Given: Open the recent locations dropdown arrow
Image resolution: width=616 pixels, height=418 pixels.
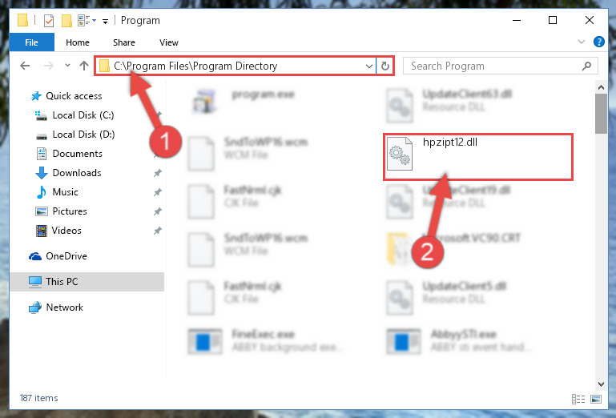Looking at the screenshot, I should [67, 66].
